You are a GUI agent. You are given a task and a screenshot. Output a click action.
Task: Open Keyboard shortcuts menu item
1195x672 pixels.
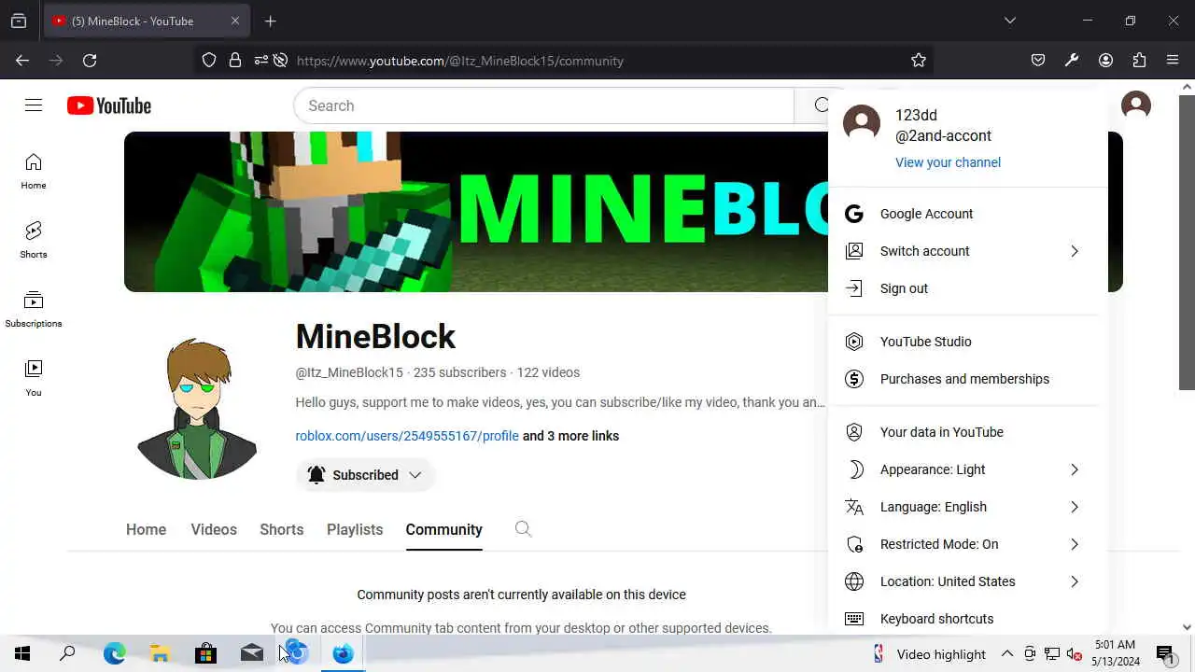(963, 619)
